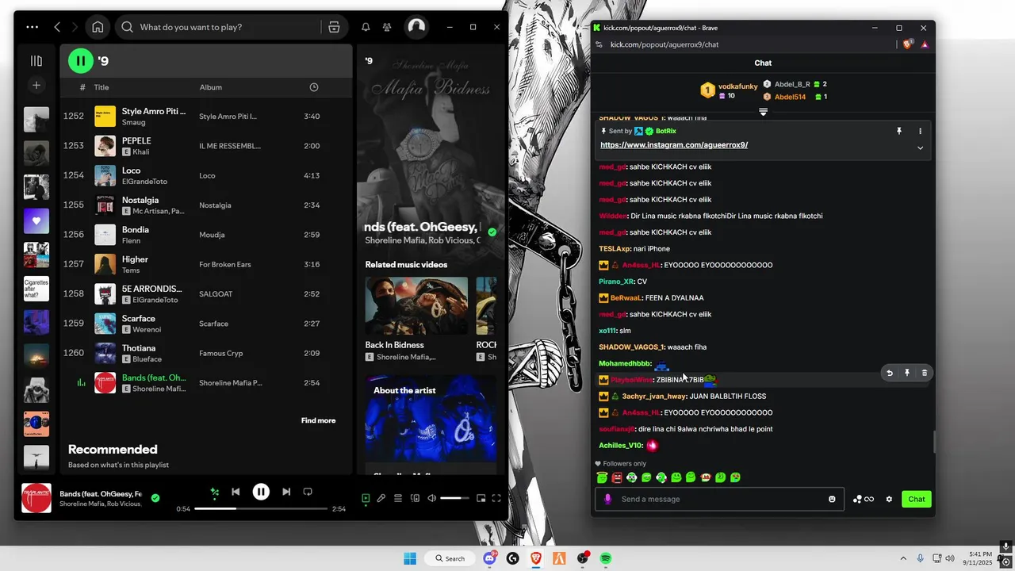The width and height of the screenshot is (1015, 571).
Task: Select the Scarface track row
Action: coord(206,324)
